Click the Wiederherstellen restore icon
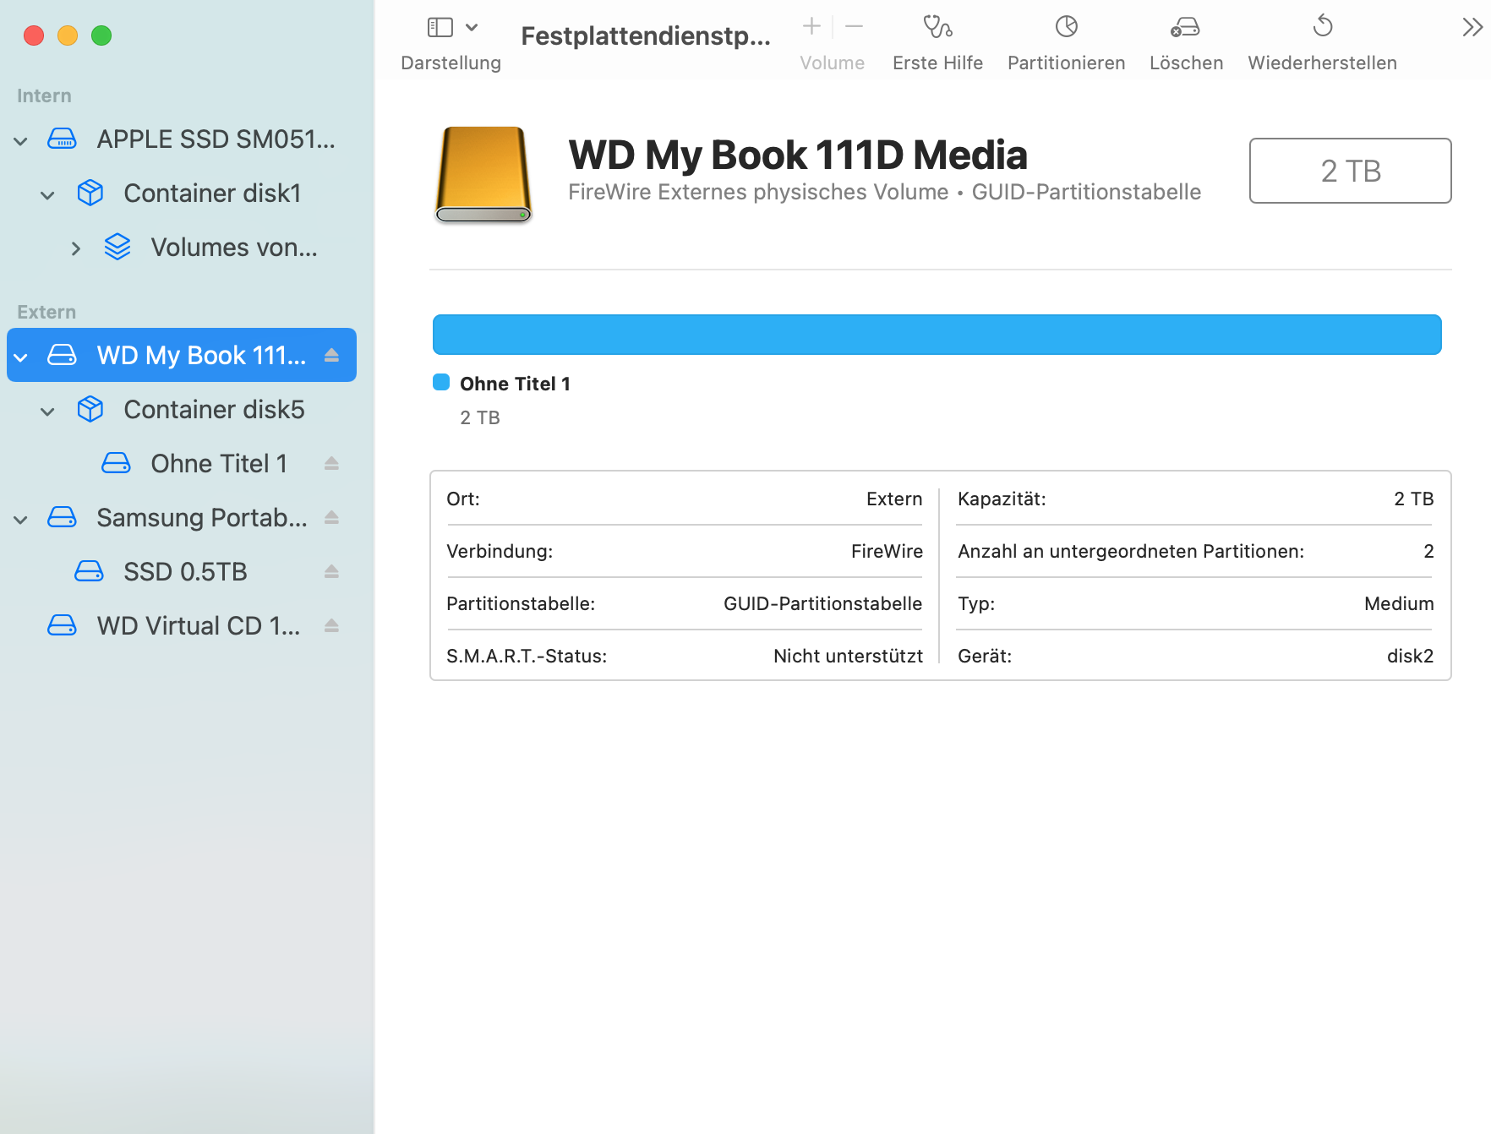 tap(1322, 27)
